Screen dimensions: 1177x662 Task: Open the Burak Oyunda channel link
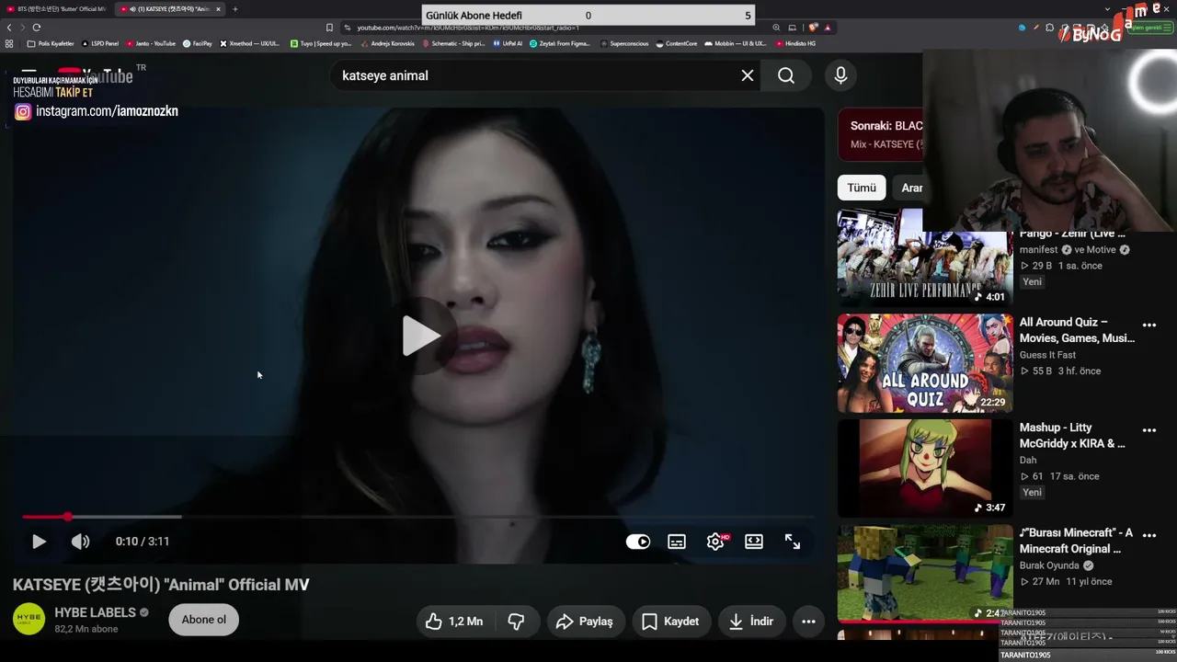pos(1049,565)
